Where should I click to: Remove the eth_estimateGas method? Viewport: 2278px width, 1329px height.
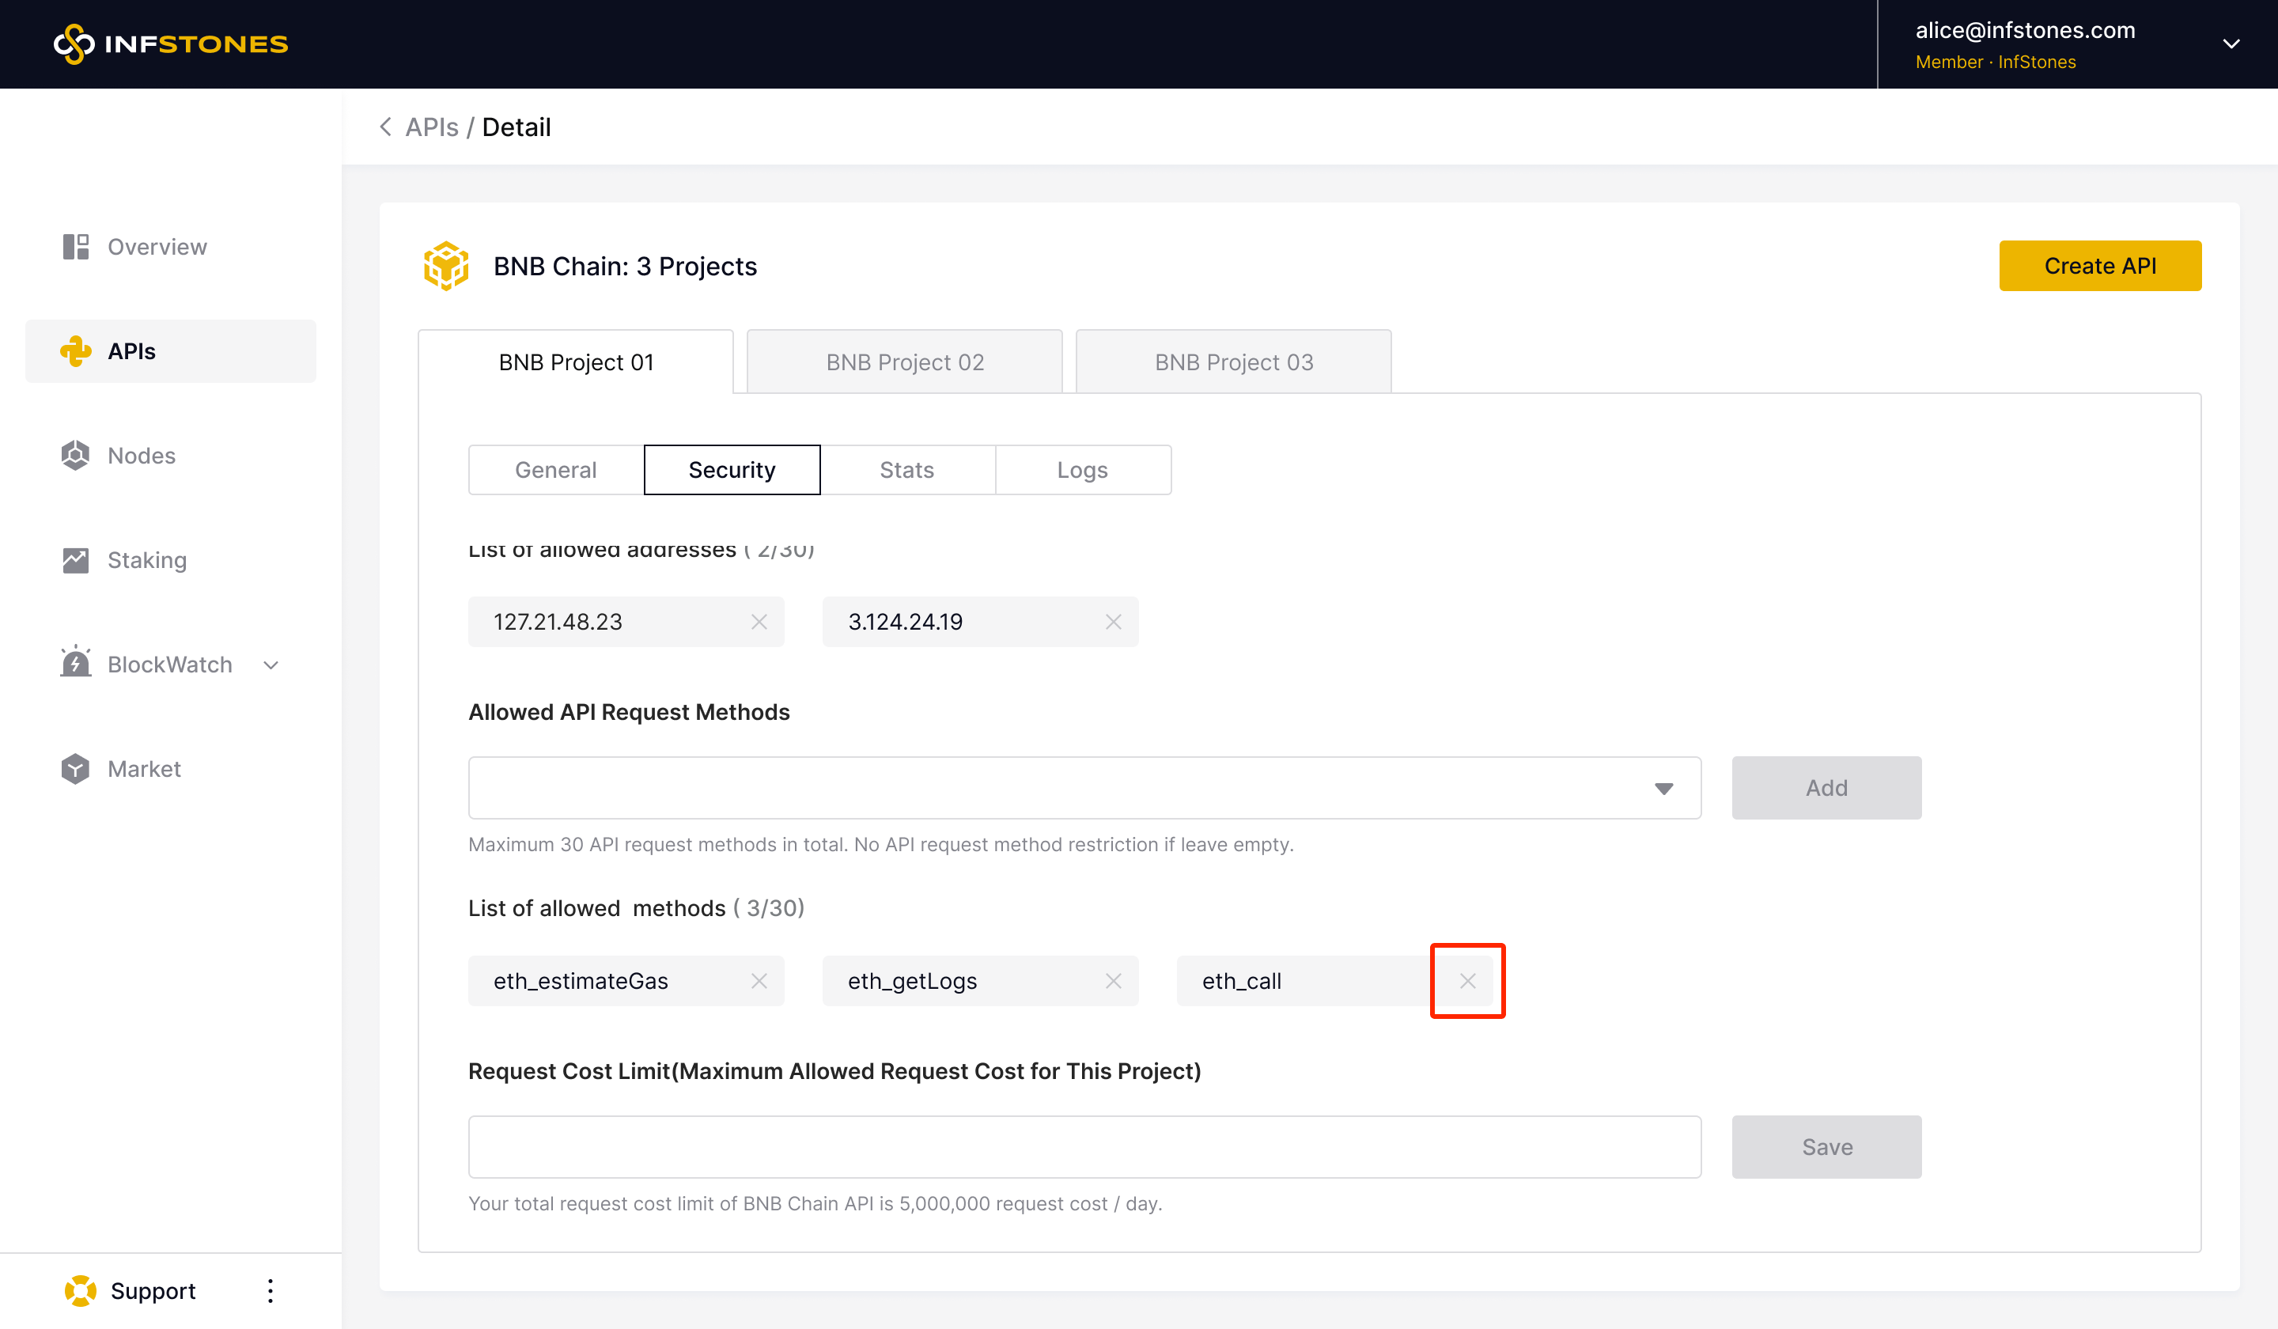point(759,981)
